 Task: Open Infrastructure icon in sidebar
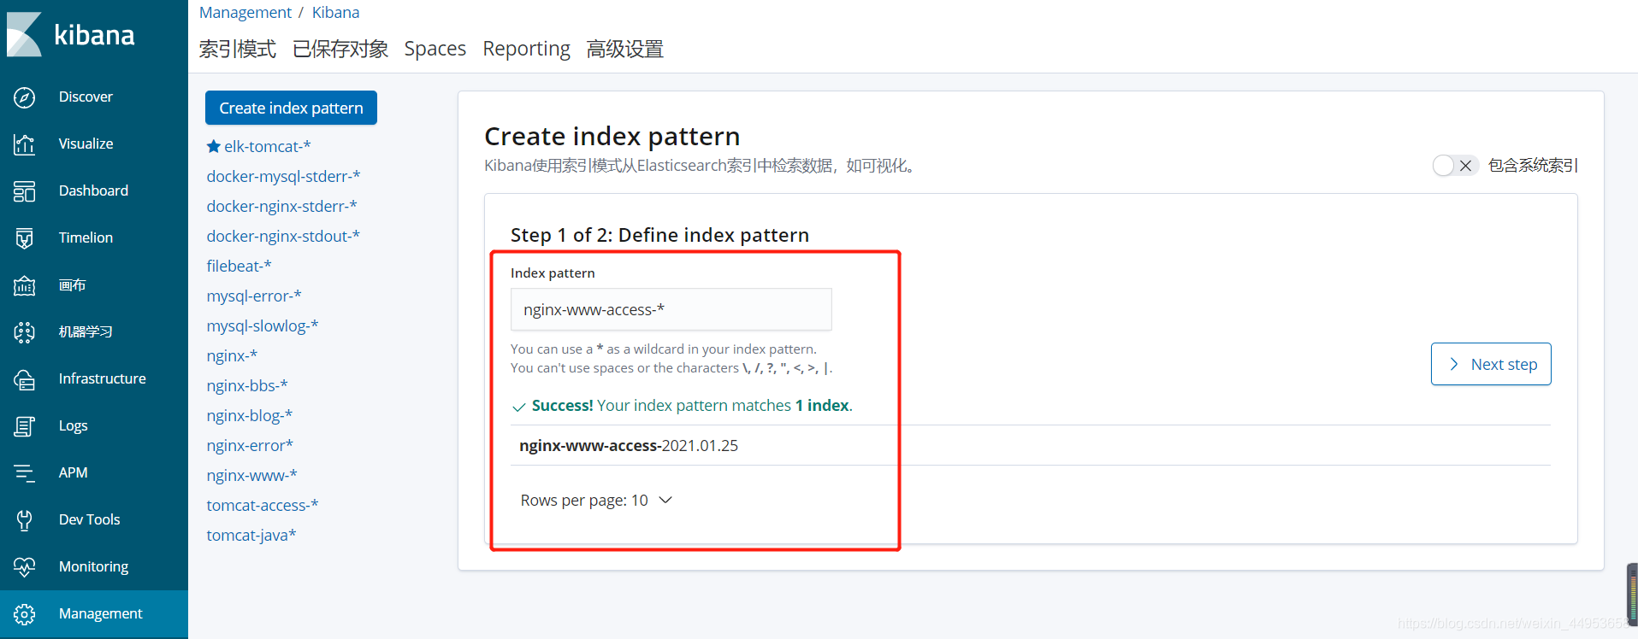[25, 379]
